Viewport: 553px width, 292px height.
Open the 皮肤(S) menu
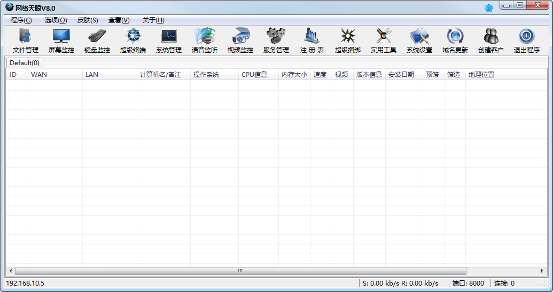(88, 20)
